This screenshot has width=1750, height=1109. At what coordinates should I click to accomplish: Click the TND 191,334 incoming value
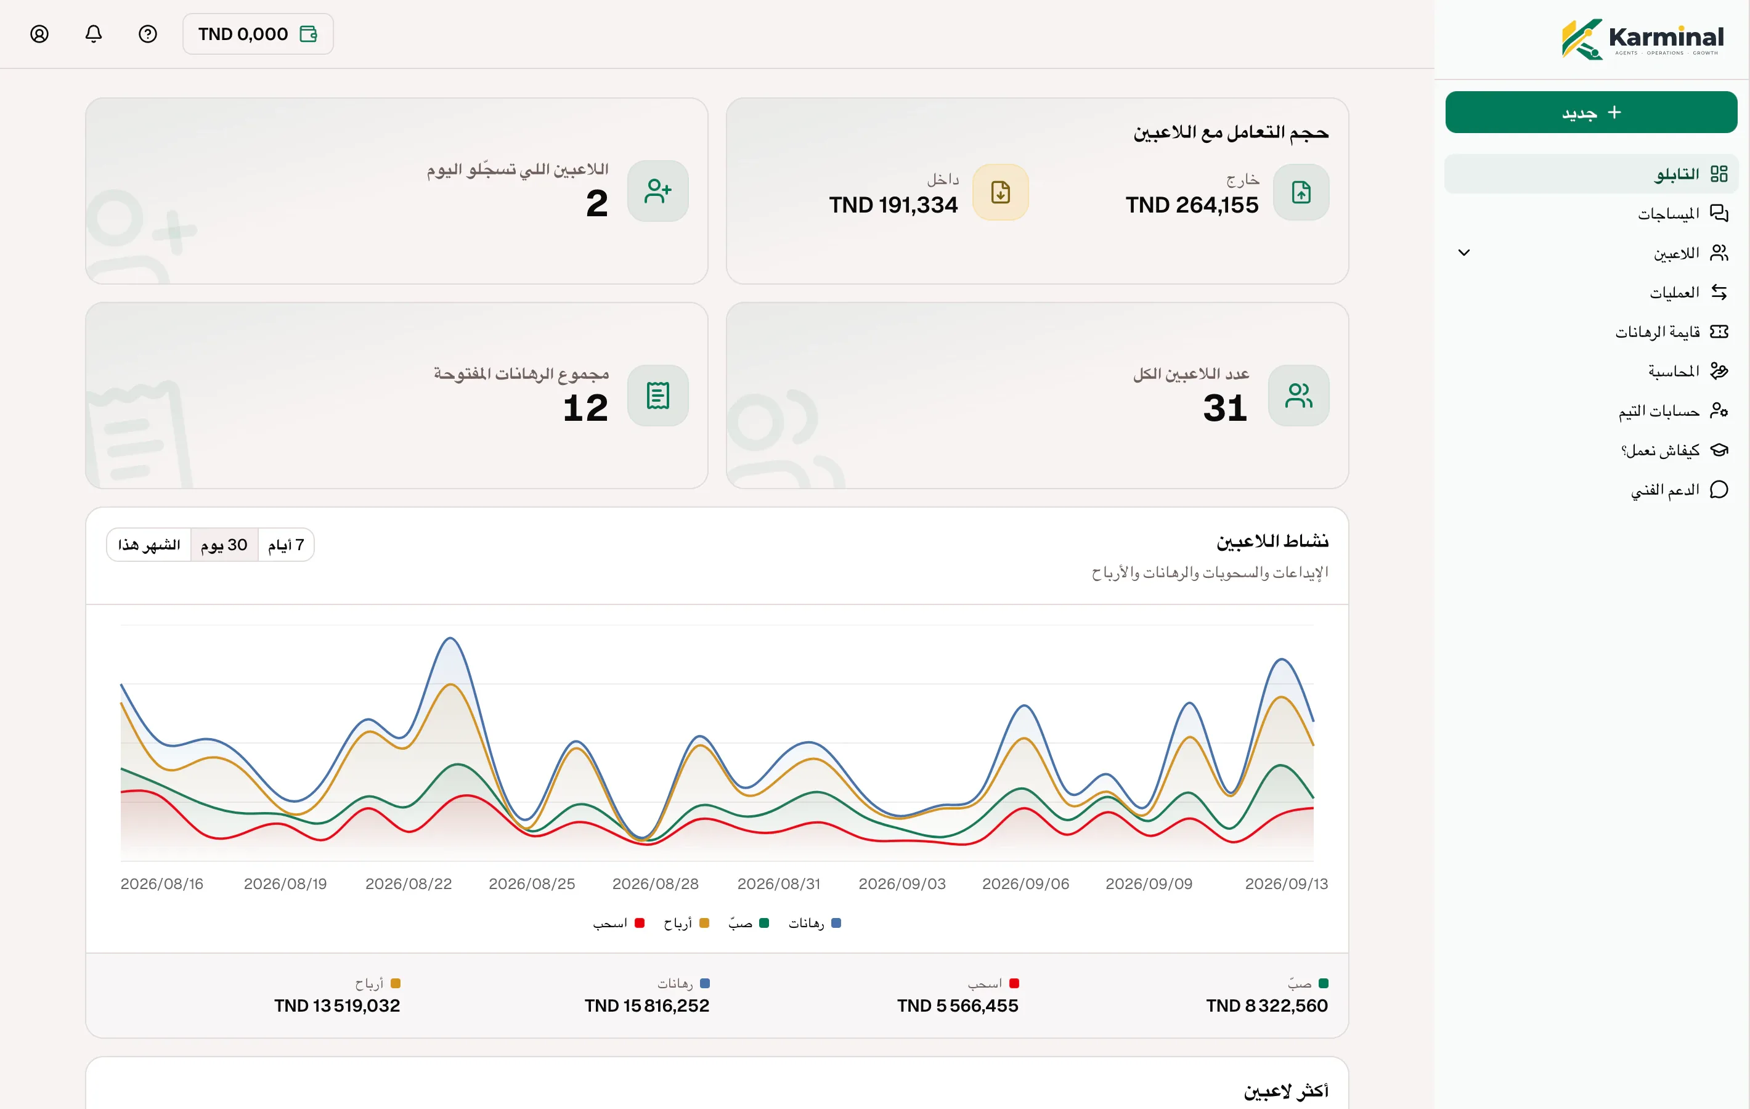coord(893,205)
